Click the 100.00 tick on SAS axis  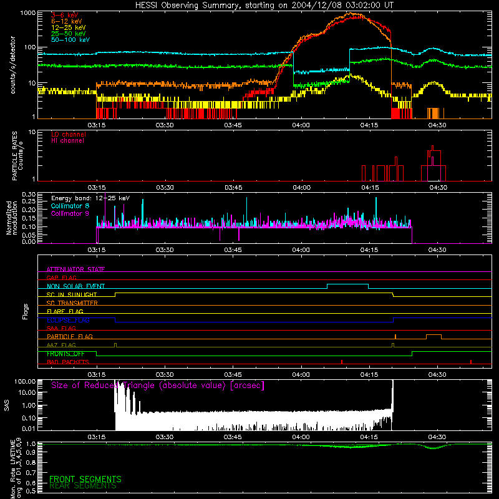(x=25, y=381)
